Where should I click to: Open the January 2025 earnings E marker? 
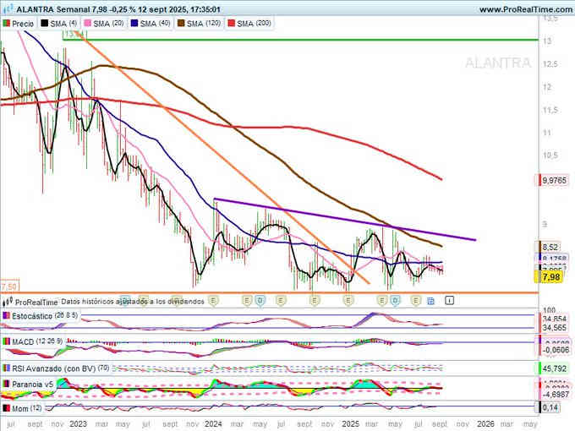(x=348, y=301)
